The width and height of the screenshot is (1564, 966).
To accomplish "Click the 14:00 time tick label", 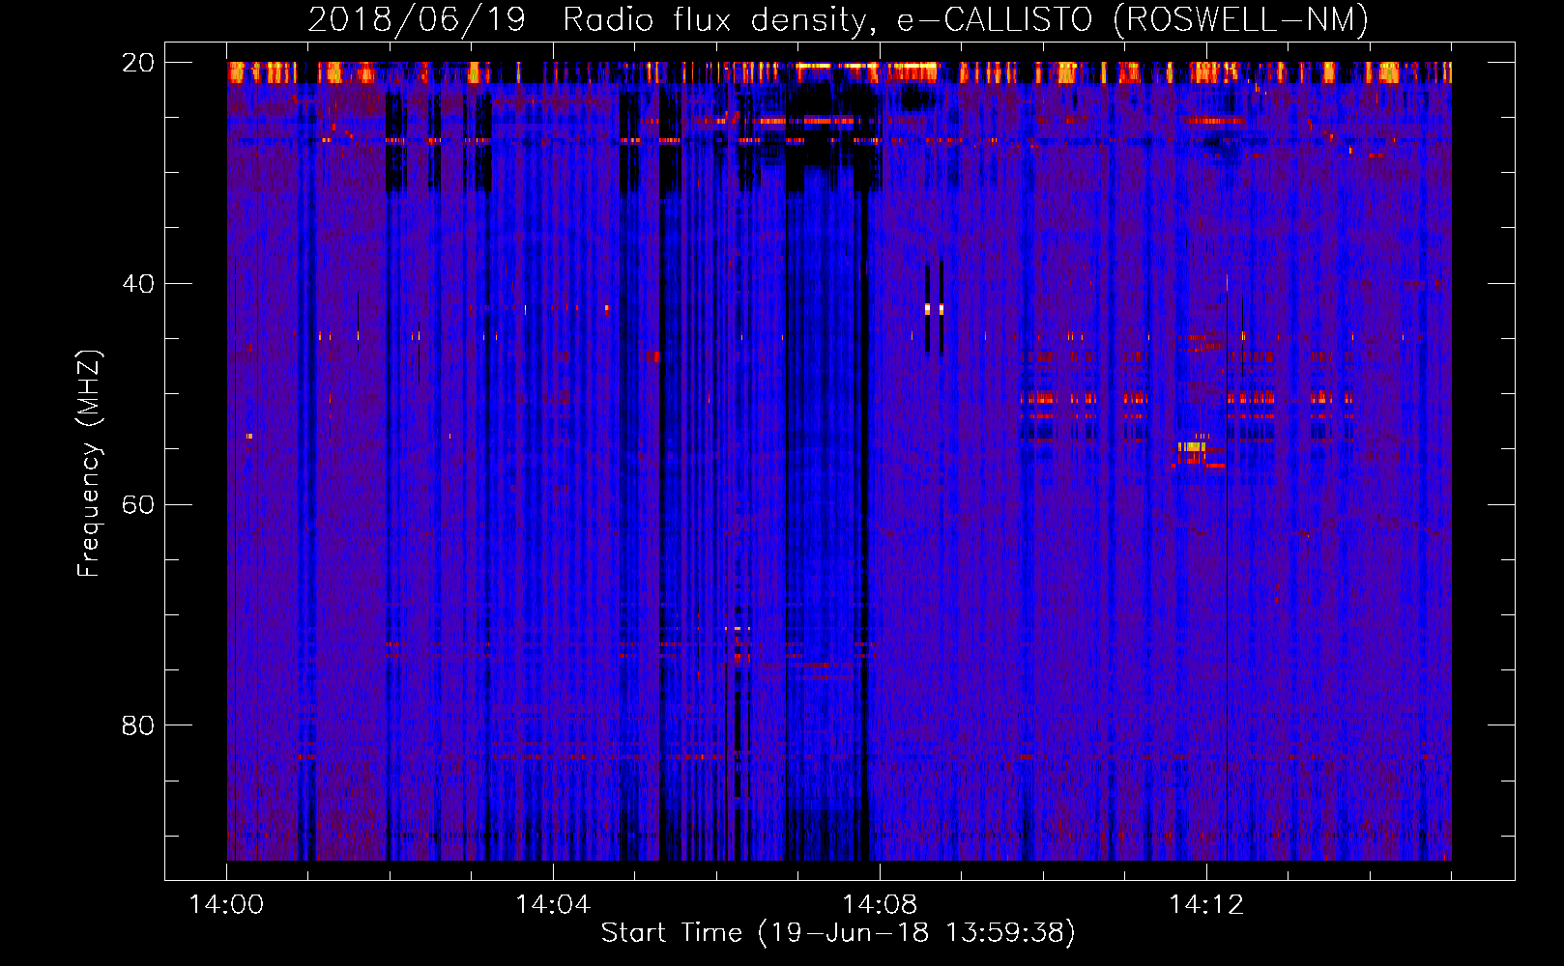I will click(226, 905).
